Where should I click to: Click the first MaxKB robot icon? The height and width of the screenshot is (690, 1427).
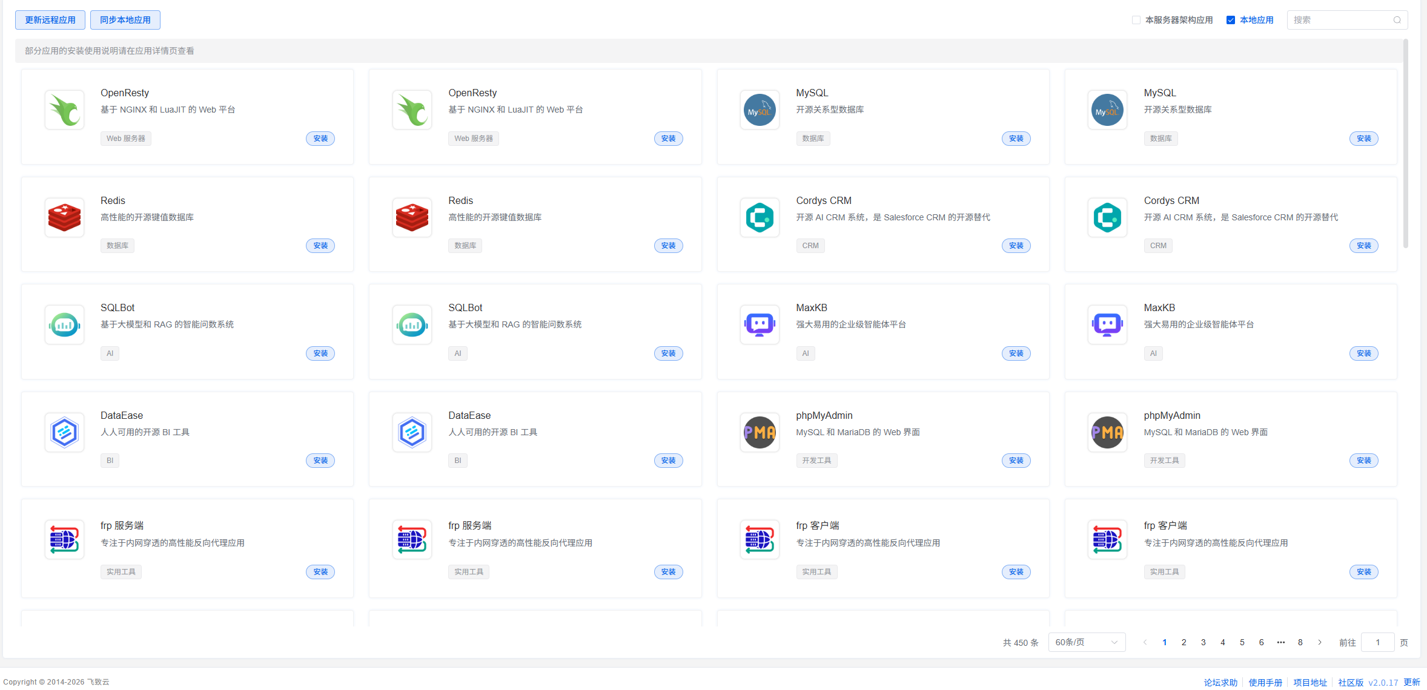point(760,324)
